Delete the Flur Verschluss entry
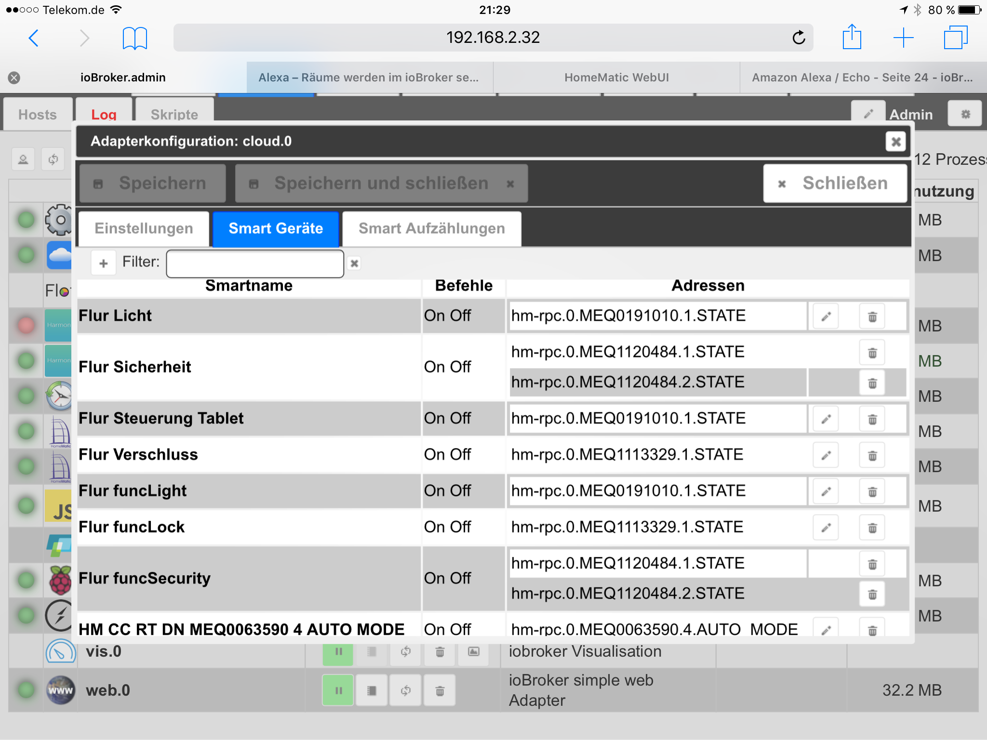This screenshot has width=987, height=740. tap(872, 455)
